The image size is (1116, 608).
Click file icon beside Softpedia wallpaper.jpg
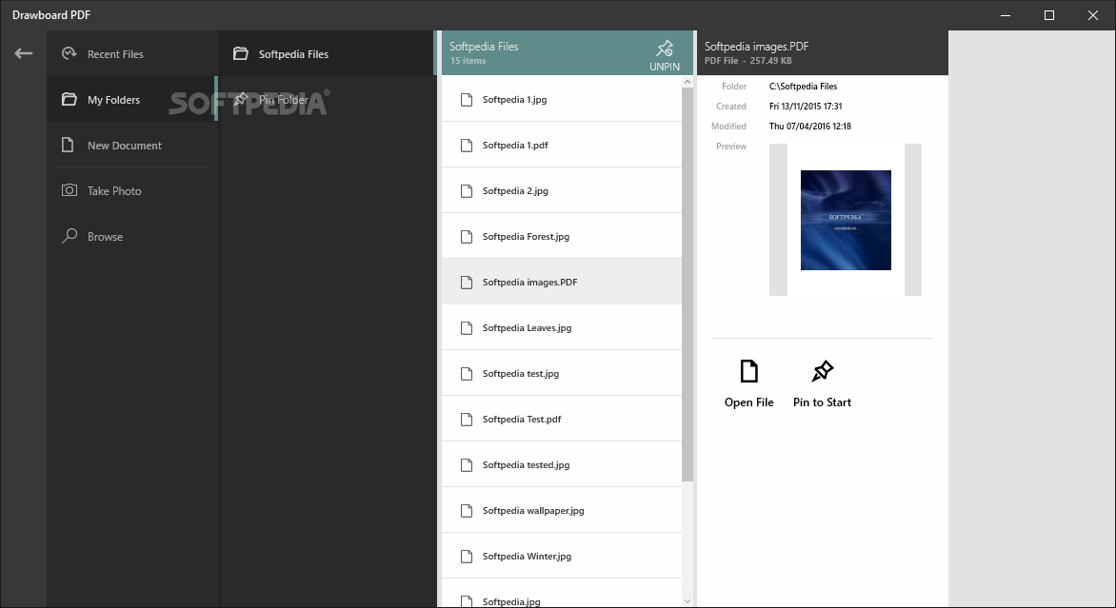pyautogui.click(x=467, y=510)
